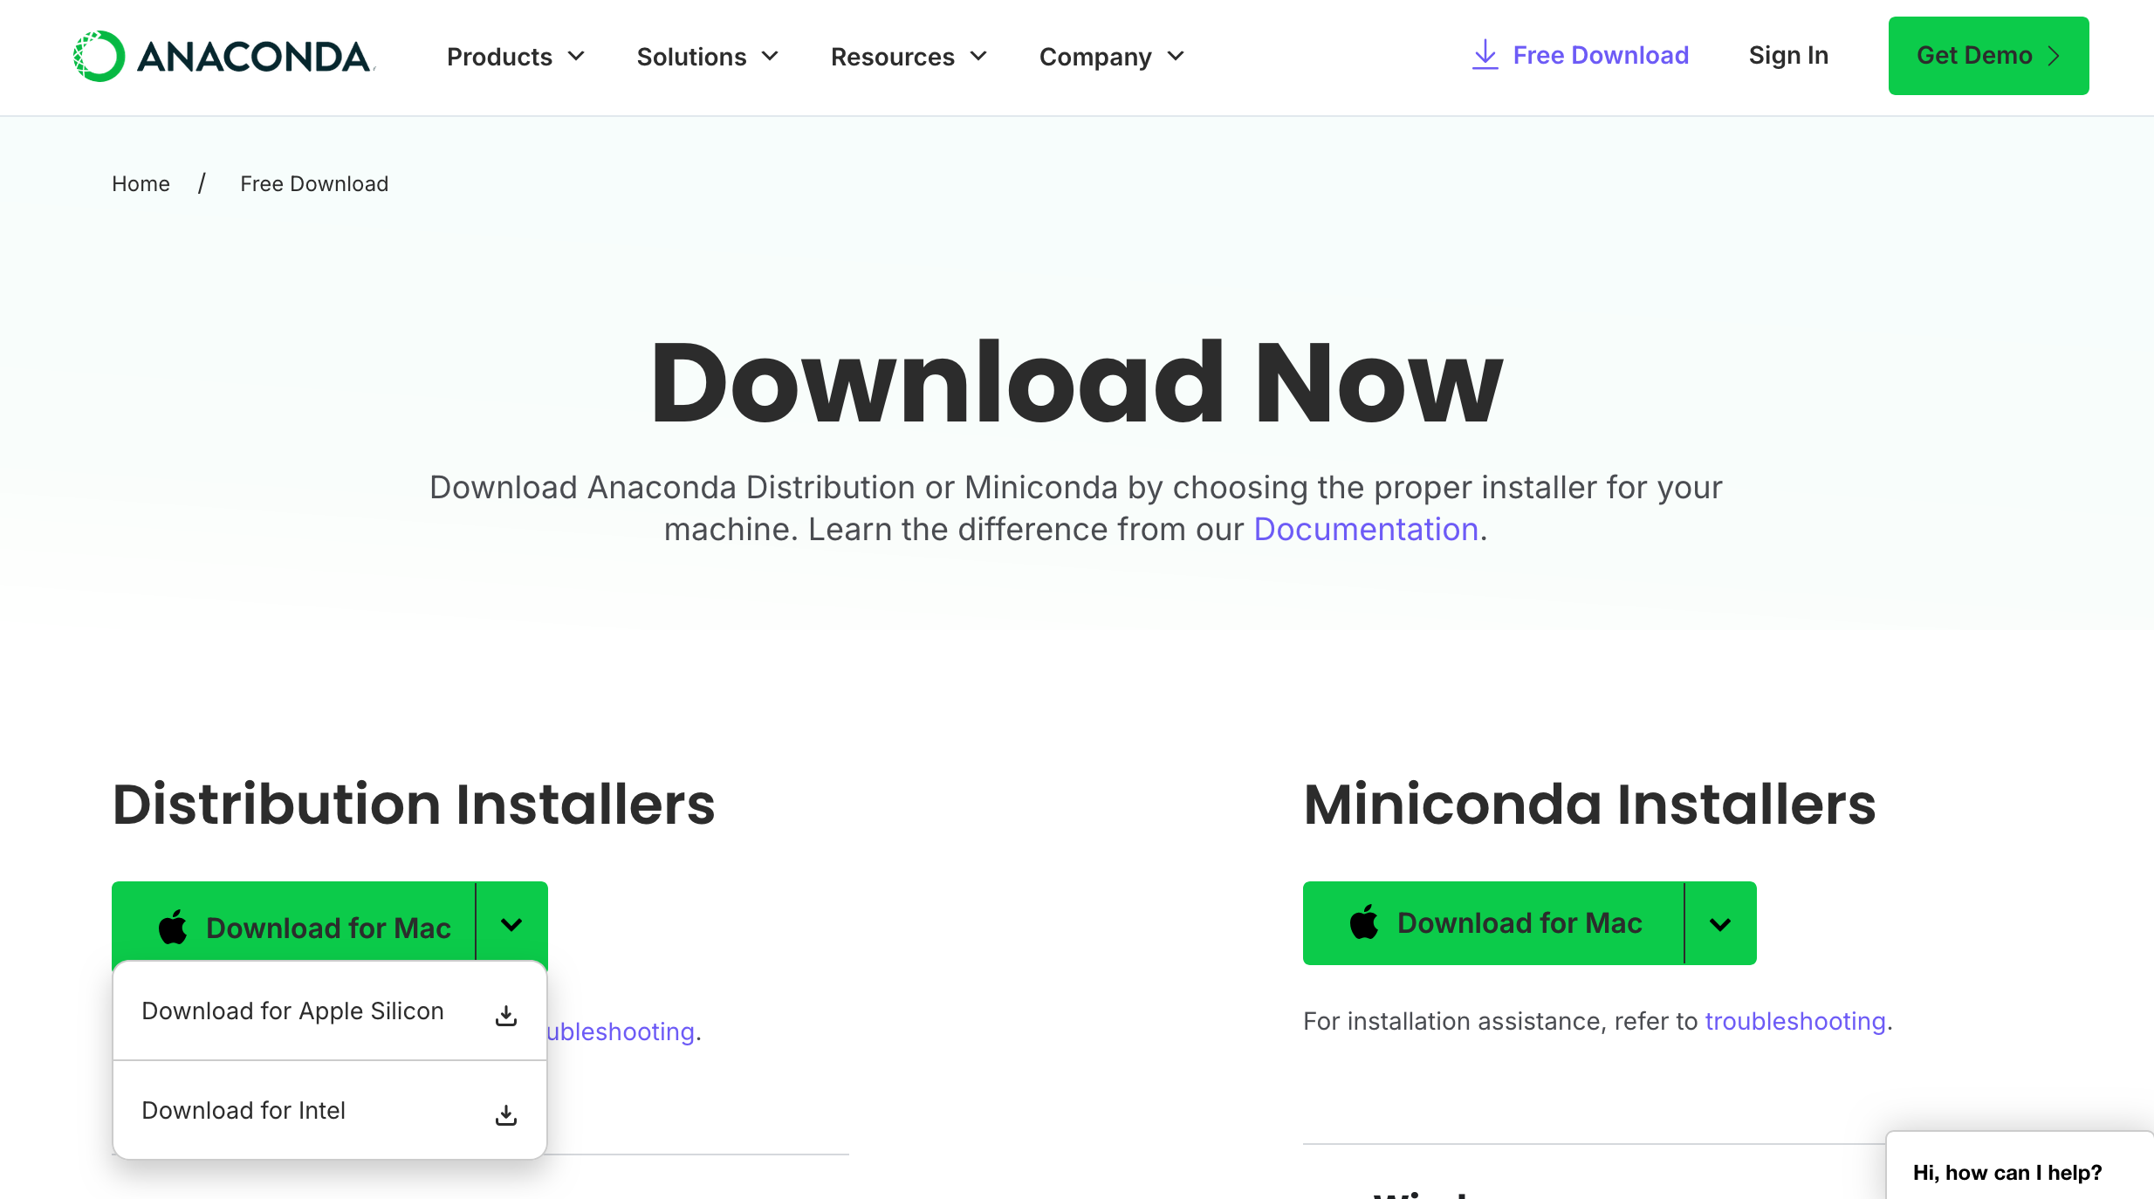Expand the Company chevron arrow
2154x1199 pixels.
click(x=1176, y=57)
